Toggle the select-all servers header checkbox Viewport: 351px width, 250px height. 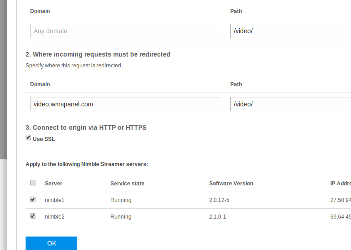[x=33, y=183]
